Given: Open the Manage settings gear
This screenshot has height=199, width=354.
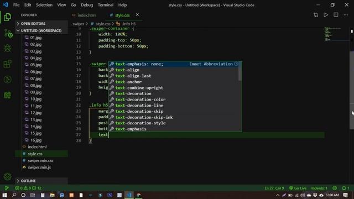Looking at the screenshot, I should coord(7,177).
